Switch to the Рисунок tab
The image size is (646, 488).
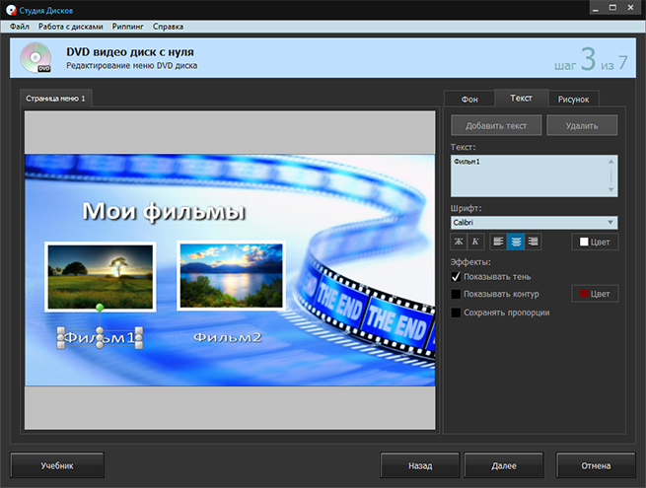click(573, 99)
